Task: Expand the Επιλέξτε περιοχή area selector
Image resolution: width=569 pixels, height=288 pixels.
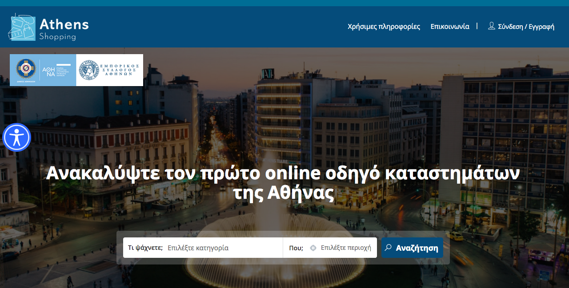Action: 346,248
